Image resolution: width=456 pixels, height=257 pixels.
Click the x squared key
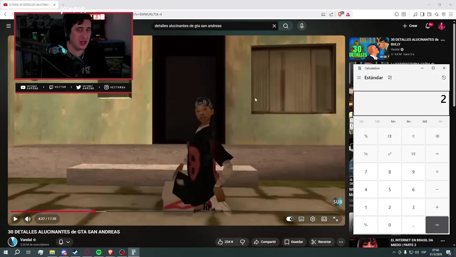click(389, 154)
